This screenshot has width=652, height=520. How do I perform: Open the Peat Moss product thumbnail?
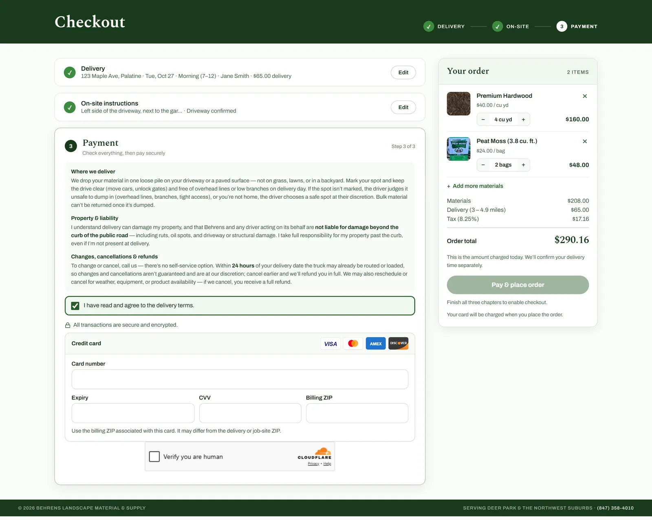click(x=458, y=149)
